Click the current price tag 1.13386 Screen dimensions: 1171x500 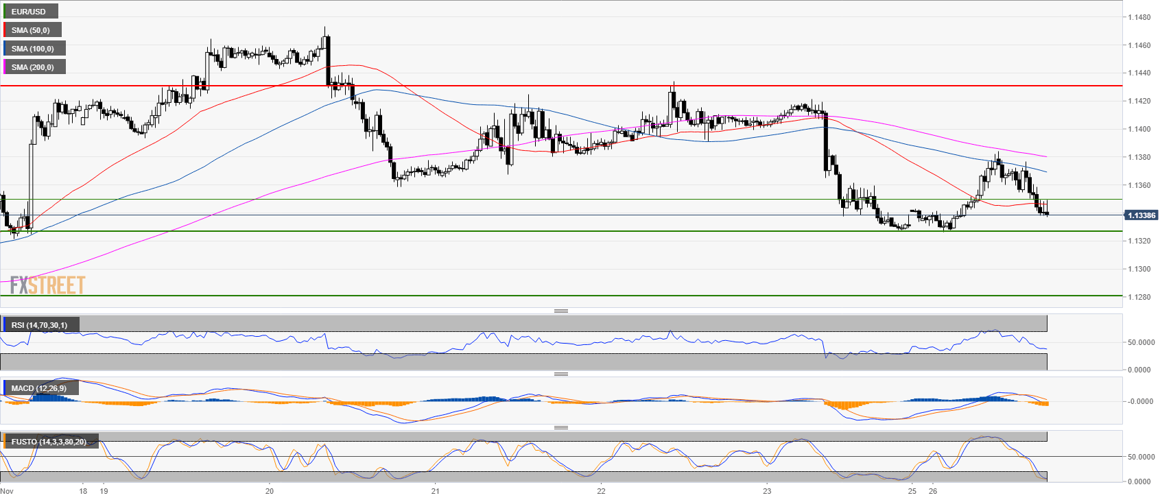tap(1141, 215)
